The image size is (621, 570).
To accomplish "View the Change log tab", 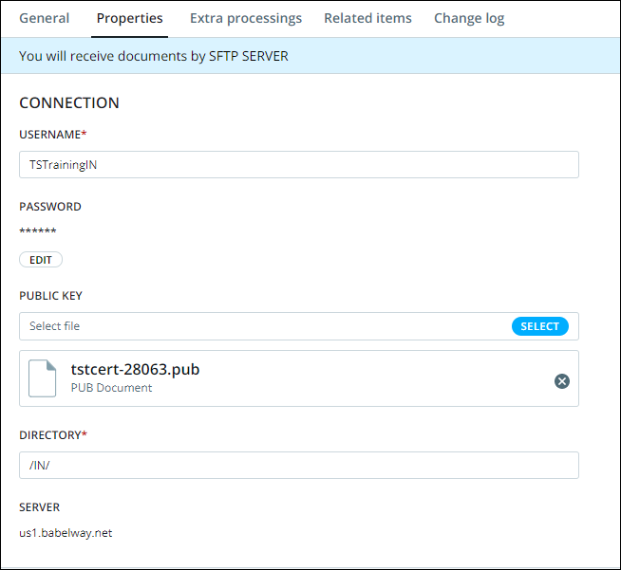I will click(x=469, y=18).
